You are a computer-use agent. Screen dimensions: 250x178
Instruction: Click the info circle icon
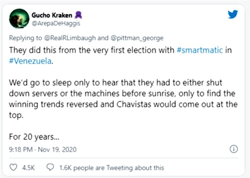pyautogui.click(x=233, y=149)
